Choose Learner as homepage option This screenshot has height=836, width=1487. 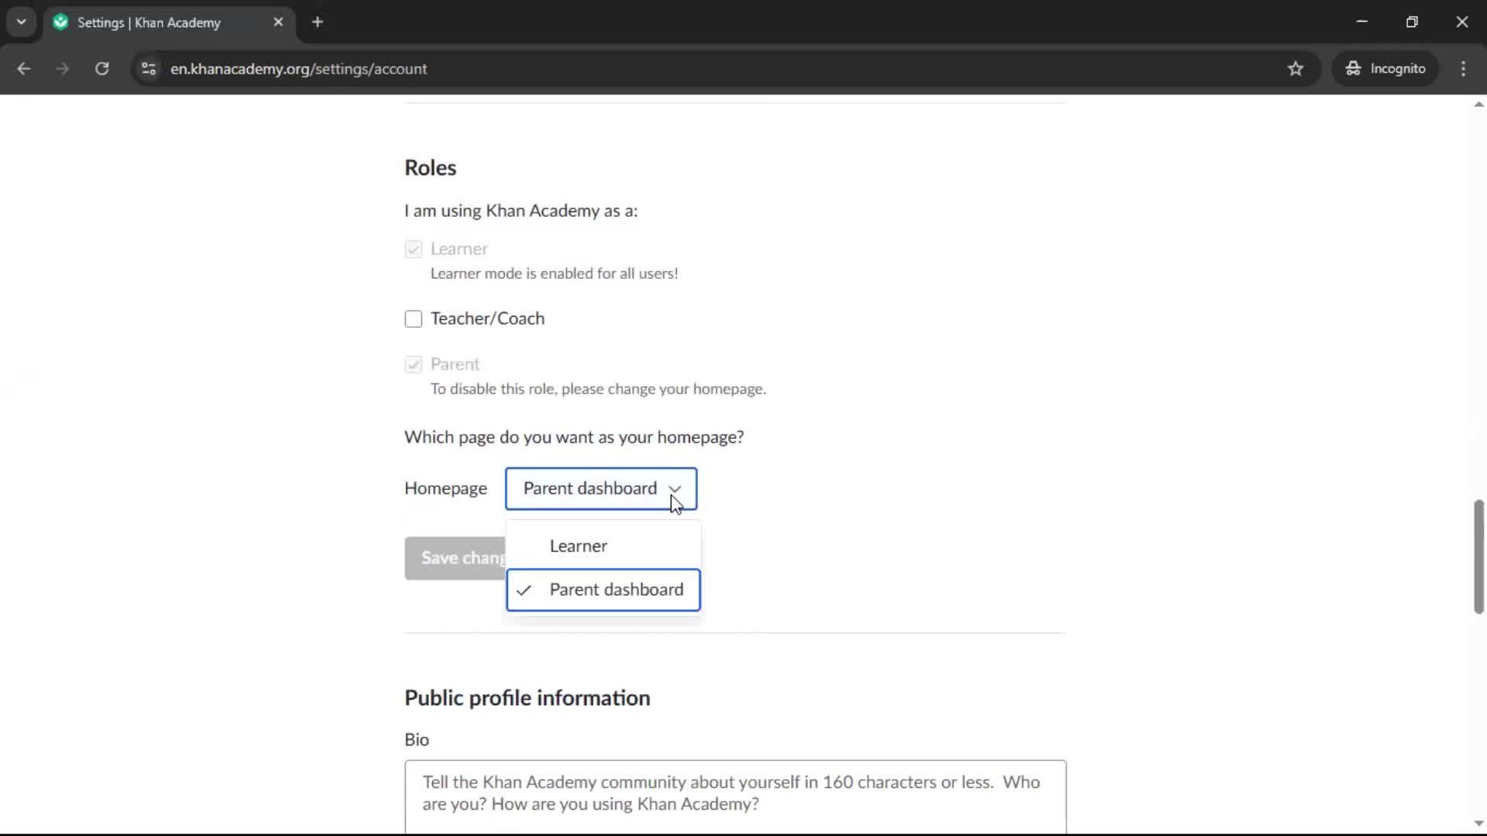click(603, 546)
